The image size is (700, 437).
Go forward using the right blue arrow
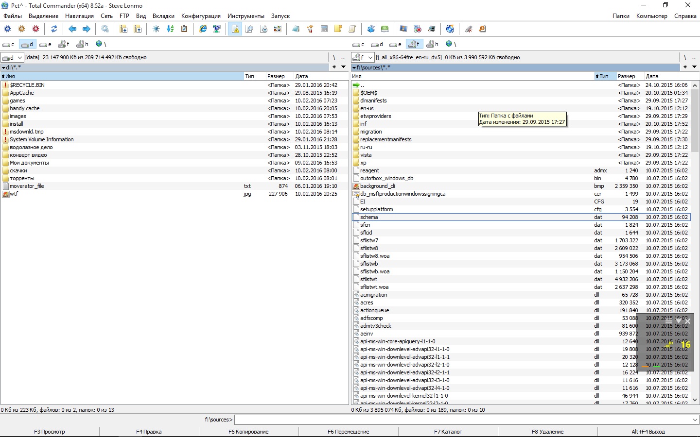coord(87,29)
